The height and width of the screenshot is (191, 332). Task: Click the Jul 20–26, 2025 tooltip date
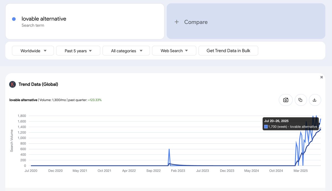[276, 121]
